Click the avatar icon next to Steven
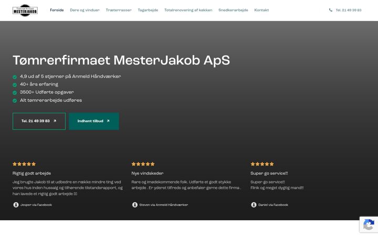This screenshot has height=236, width=378. click(x=135, y=205)
